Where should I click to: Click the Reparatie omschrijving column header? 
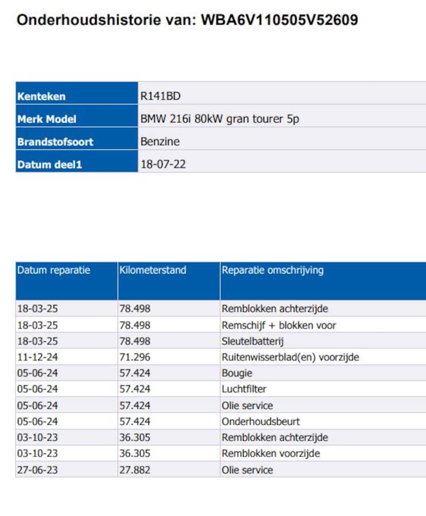(x=273, y=270)
